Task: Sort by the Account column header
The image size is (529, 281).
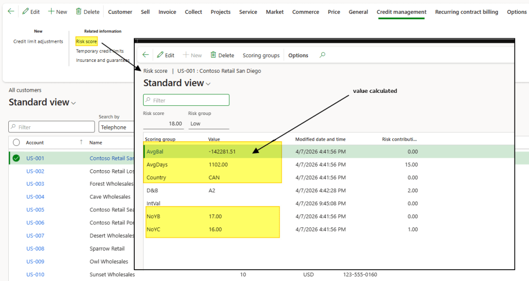Action: coord(35,142)
